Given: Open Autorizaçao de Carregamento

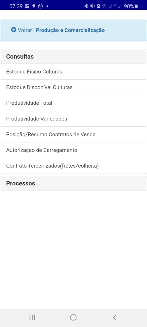Looking at the screenshot, I should click(73, 150).
